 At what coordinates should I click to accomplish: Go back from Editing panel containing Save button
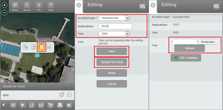[x=79, y=5]
